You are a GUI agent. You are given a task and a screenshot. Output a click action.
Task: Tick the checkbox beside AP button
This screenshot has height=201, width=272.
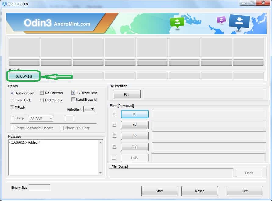pos(114,125)
